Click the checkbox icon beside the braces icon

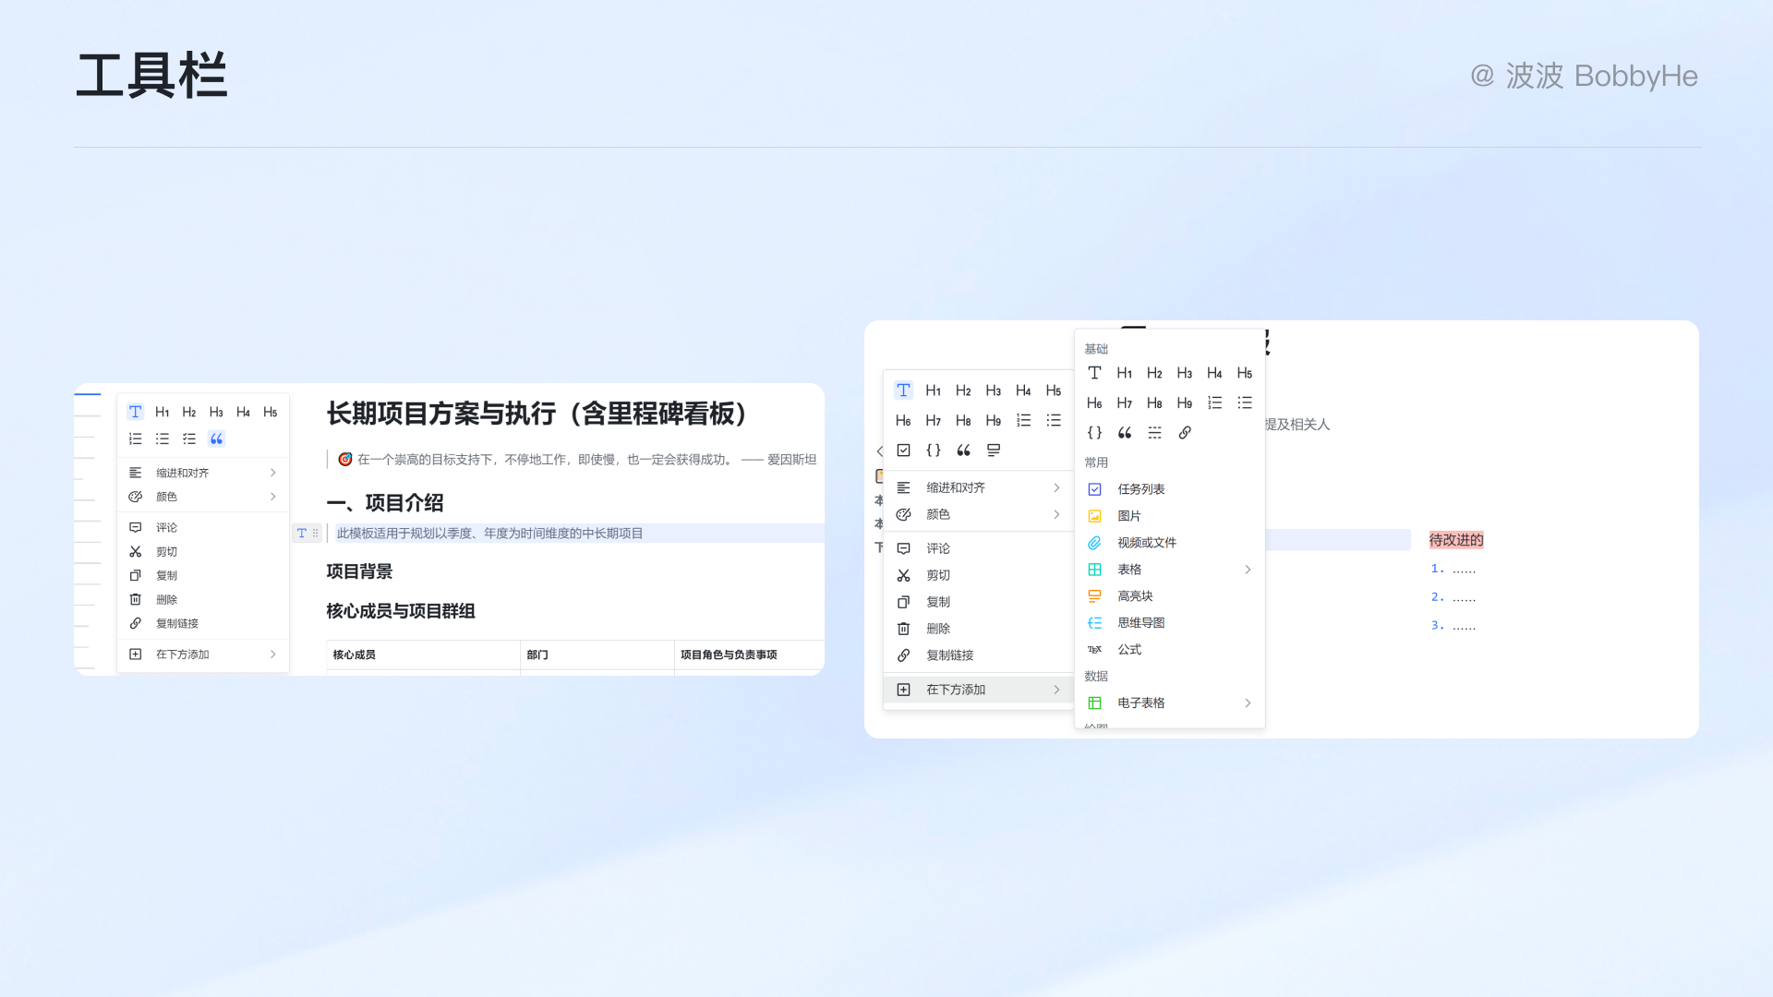pyautogui.click(x=904, y=450)
